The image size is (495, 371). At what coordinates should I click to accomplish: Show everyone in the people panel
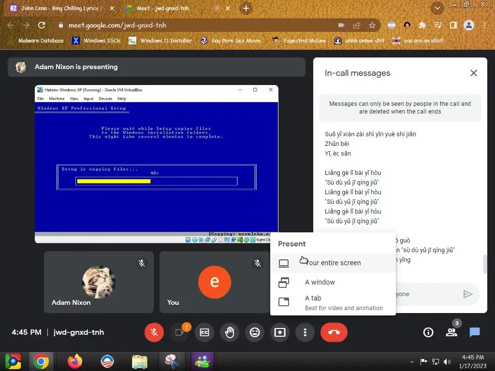451,332
